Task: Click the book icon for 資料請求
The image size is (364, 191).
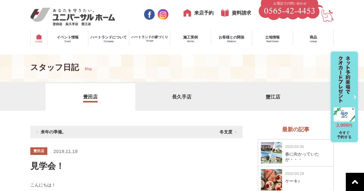Action: pyautogui.click(x=225, y=13)
